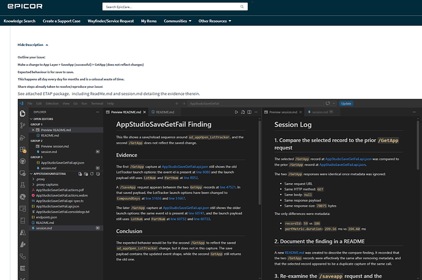
Task: Open the Source Control view in the activity bar
Action: (x=23, y=126)
